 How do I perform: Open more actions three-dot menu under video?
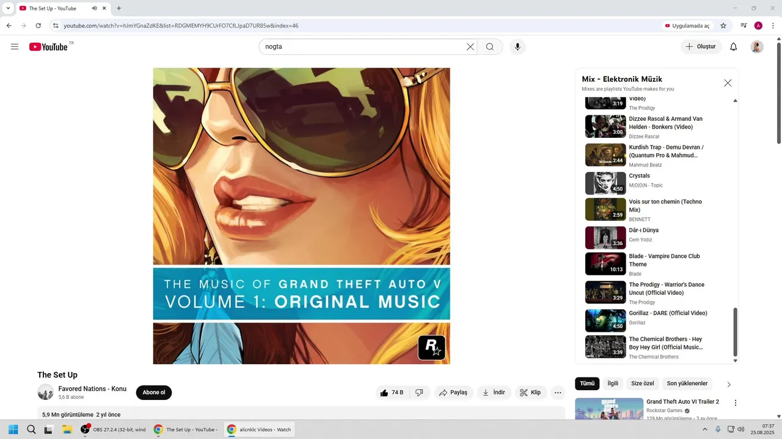[x=558, y=393]
